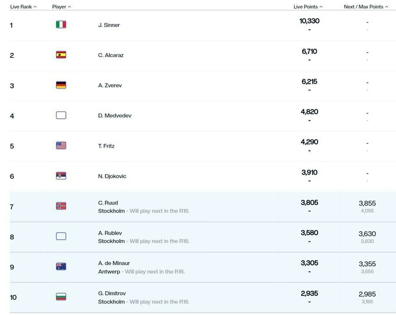This screenshot has width=396, height=315.
Task: Click the Spain flag beside C. Alcaraz
Action: [61, 55]
